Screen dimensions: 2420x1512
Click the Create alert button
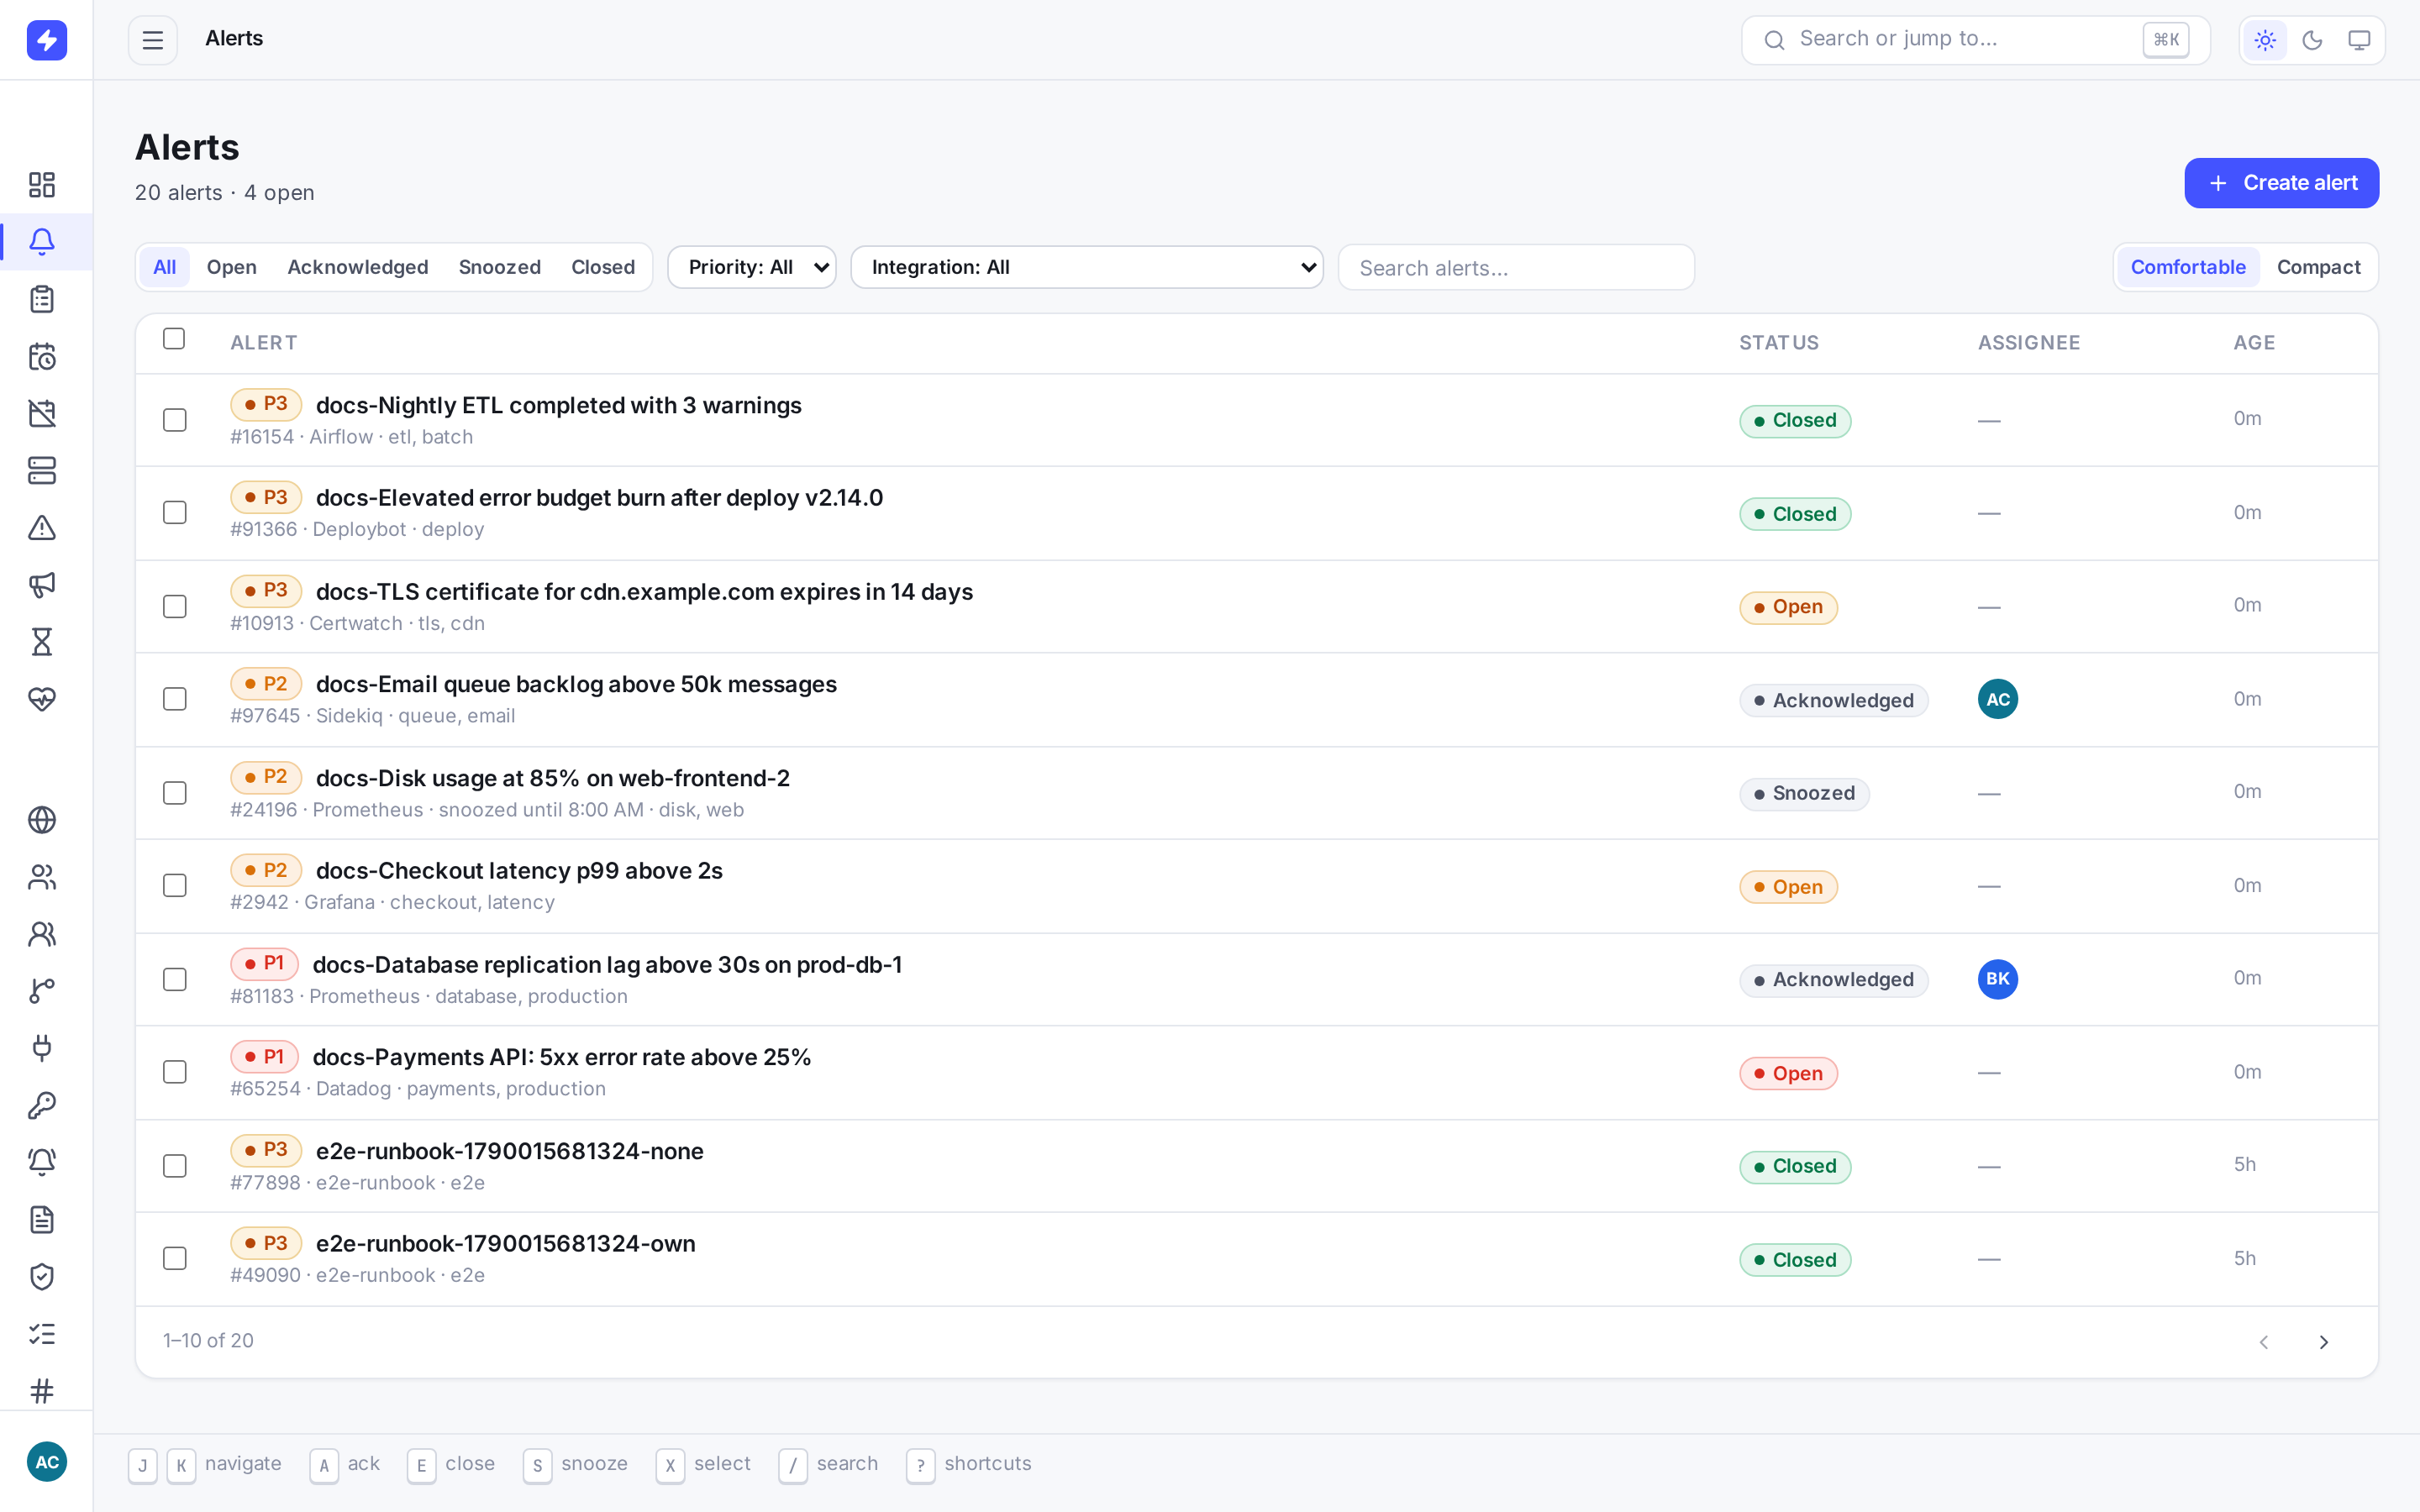coord(2281,183)
